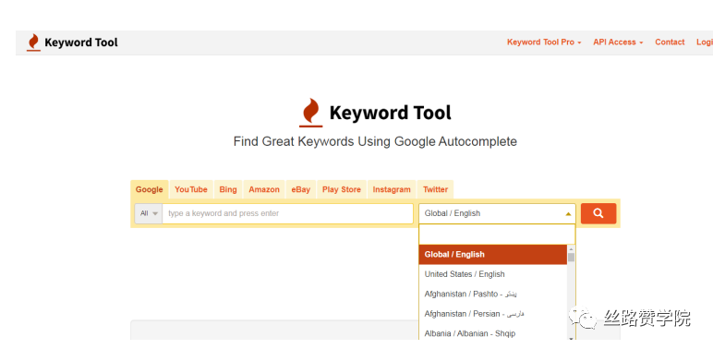Open the Google tab
The height and width of the screenshot is (349, 713).
pyautogui.click(x=149, y=189)
